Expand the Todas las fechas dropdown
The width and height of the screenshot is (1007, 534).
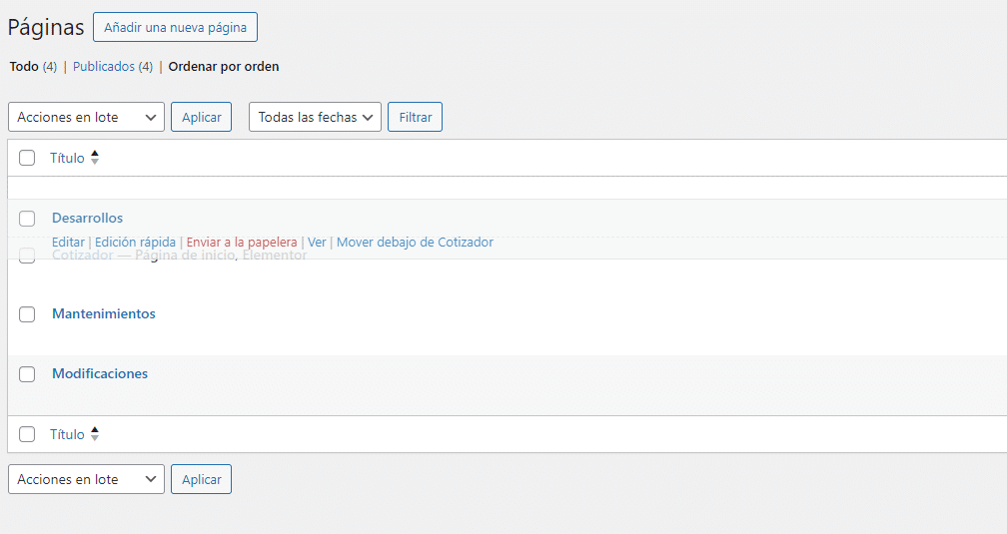(315, 117)
